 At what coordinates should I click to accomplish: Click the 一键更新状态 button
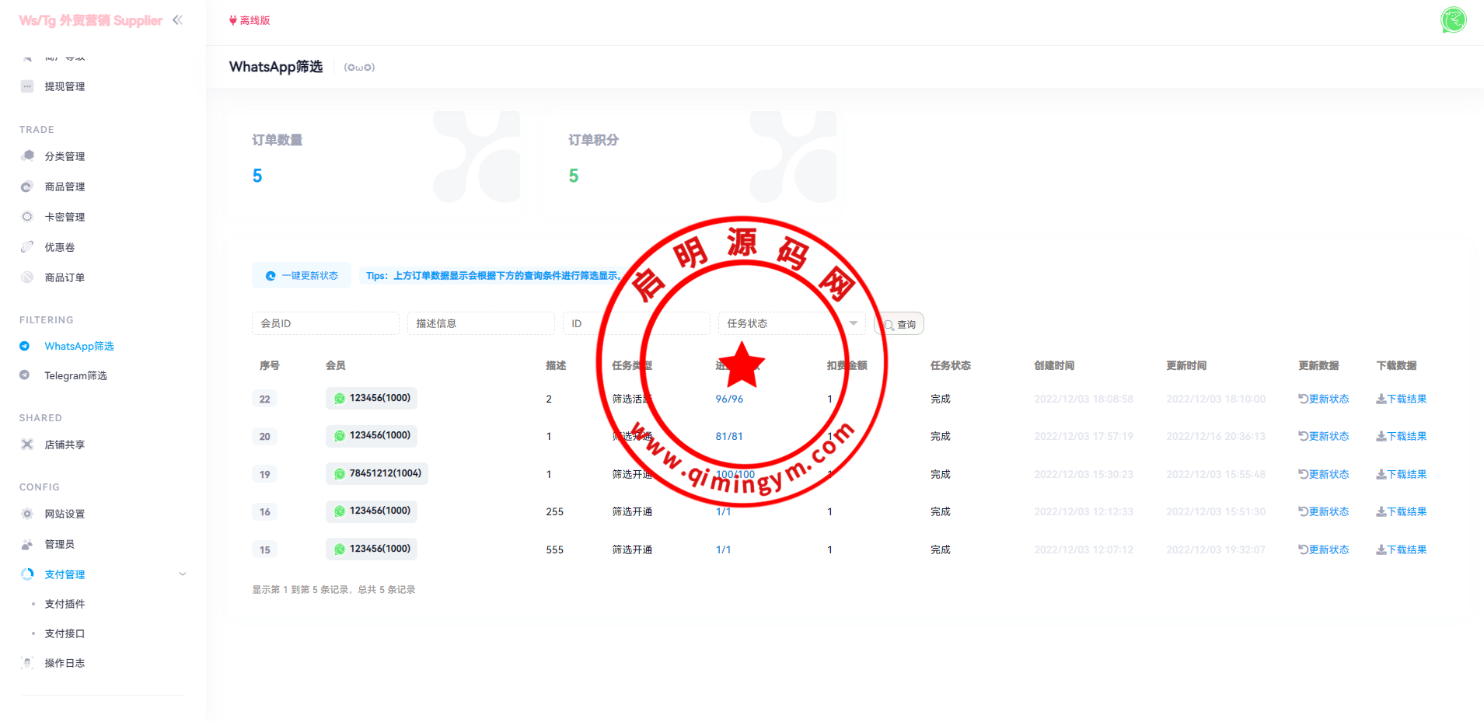[302, 276]
